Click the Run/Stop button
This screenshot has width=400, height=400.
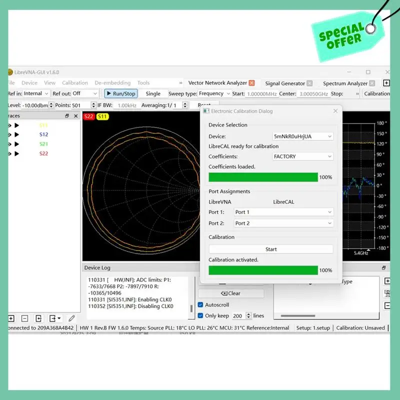(x=120, y=93)
